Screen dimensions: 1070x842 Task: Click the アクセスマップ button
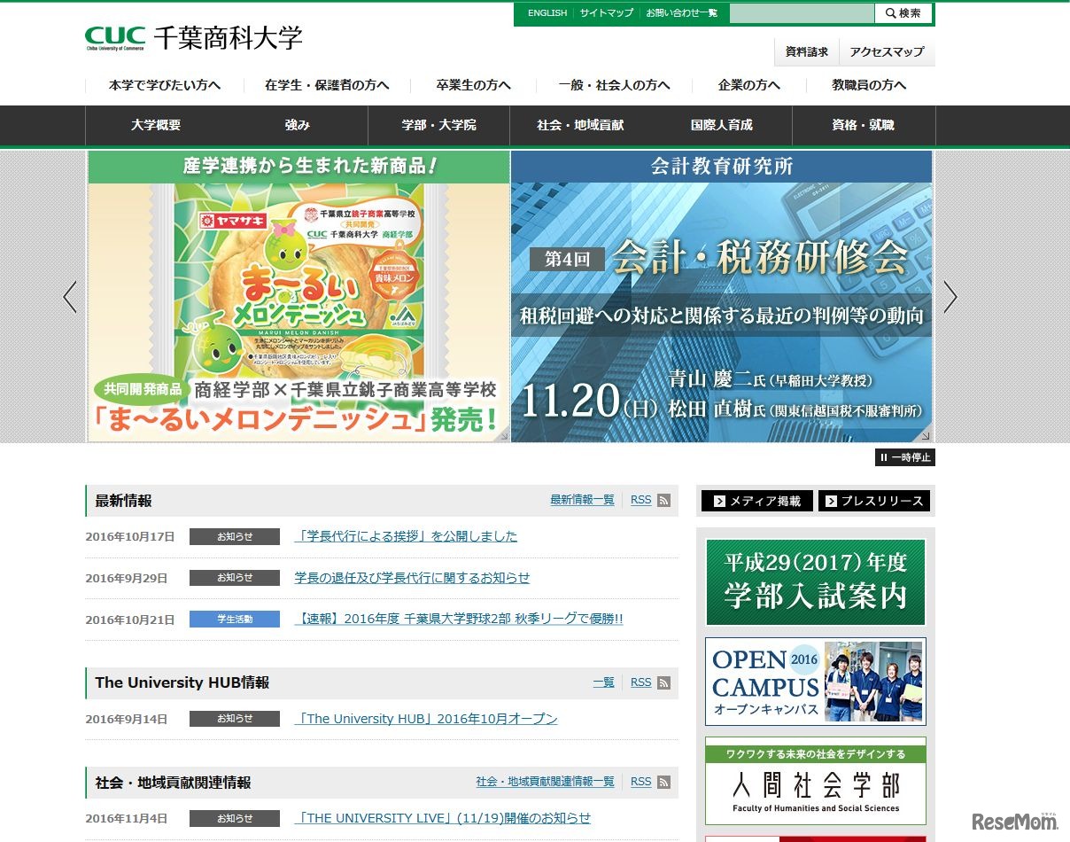(887, 52)
